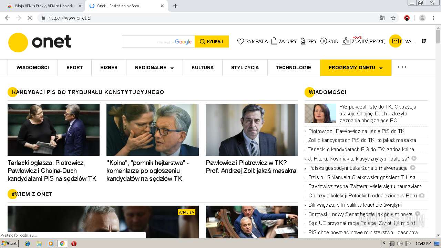Go back to previous page
This screenshot has width=441, height=248.
click(x=8, y=18)
